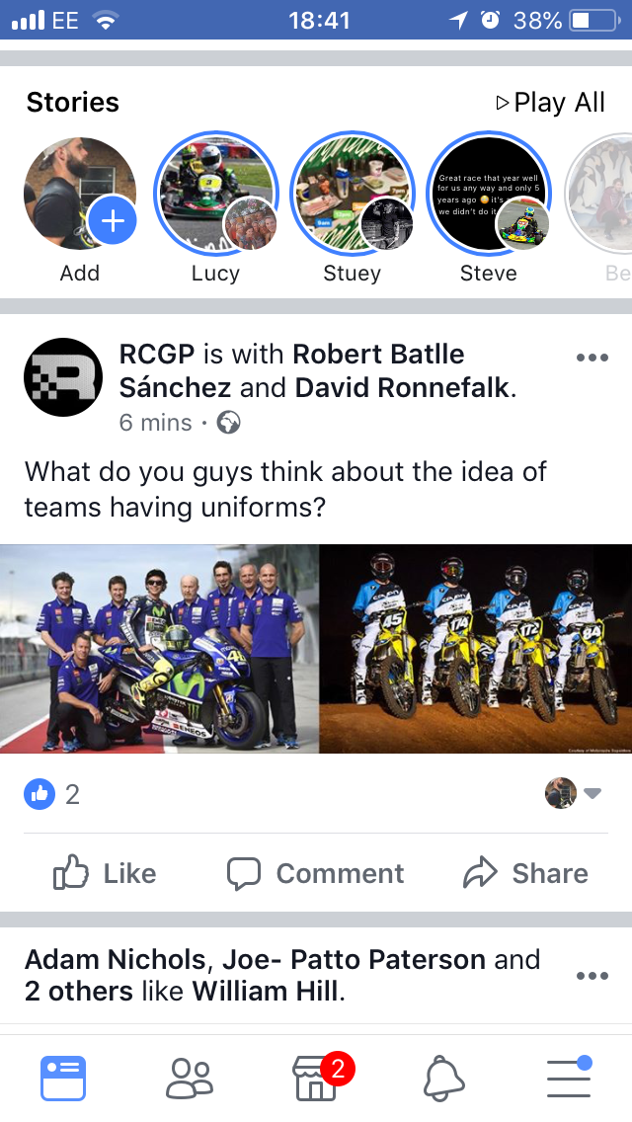Expand the profile switcher dropdown arrow
The height and width of the screenshot is (1122, 632).
pyautogui.click(x=592, y=793)
